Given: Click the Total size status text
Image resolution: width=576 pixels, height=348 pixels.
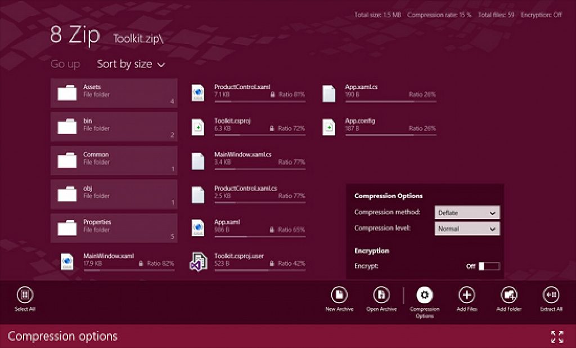Looking at the screenshot, I should coord(377,15).
